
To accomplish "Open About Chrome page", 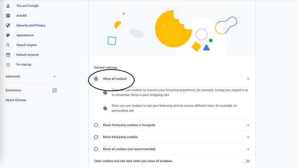I will [16, 100].
